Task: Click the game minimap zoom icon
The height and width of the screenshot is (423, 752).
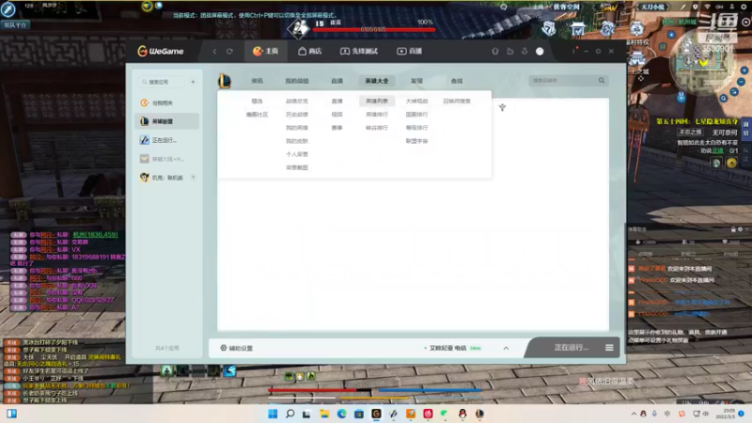Action: (723, 99)
